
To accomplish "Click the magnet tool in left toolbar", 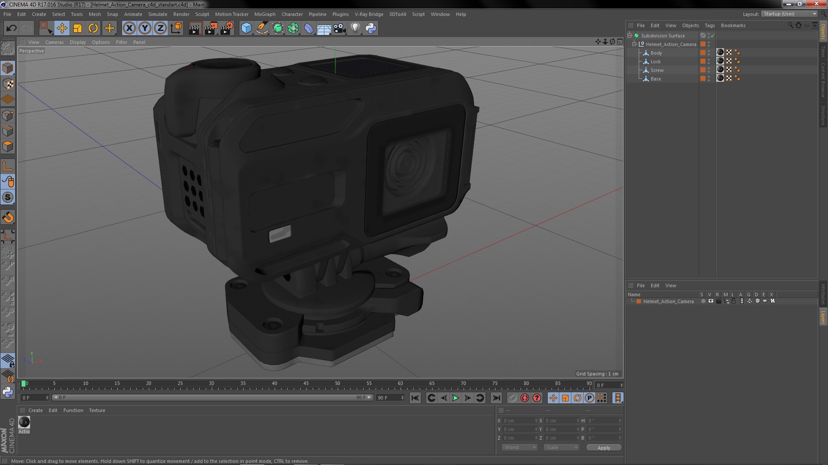I will [x=8, y=217].
